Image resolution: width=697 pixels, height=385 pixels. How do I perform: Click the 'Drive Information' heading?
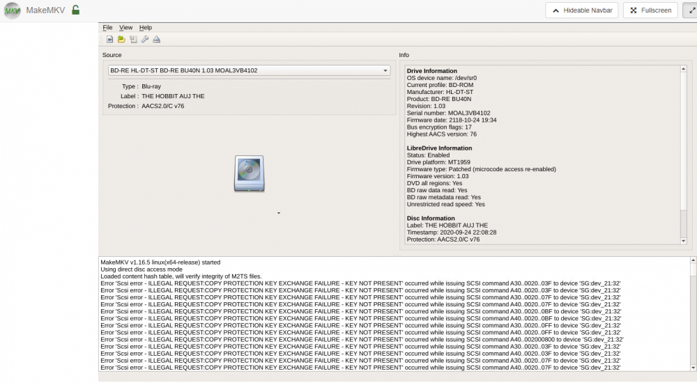point(432,71)
